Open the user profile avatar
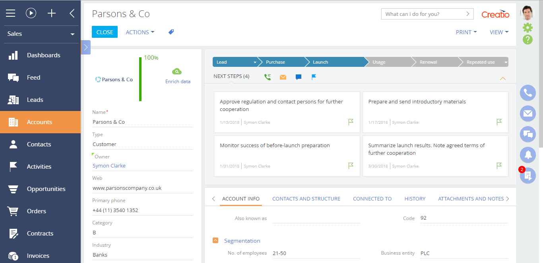 coord(527,13)
